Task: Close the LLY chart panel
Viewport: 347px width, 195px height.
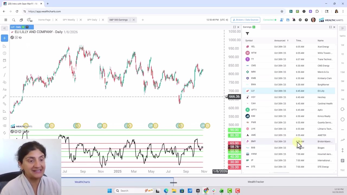Action: [238, 27]
